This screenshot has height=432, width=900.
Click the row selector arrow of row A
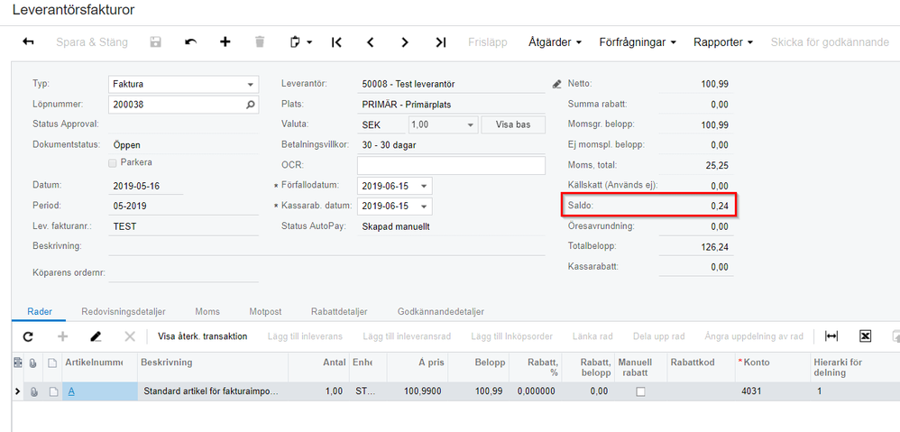17,391
